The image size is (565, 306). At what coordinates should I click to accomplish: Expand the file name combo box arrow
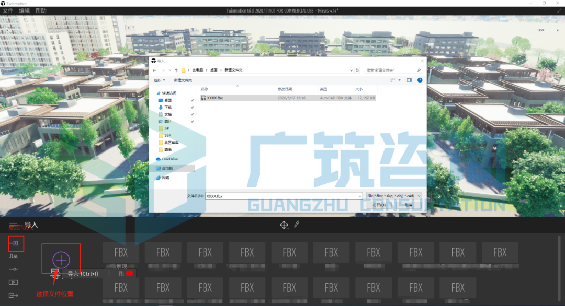tap(359, 196)
